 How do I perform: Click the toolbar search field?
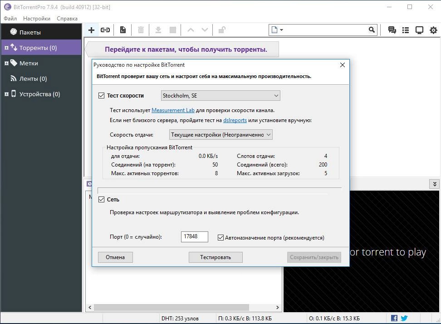coord(323,30)
